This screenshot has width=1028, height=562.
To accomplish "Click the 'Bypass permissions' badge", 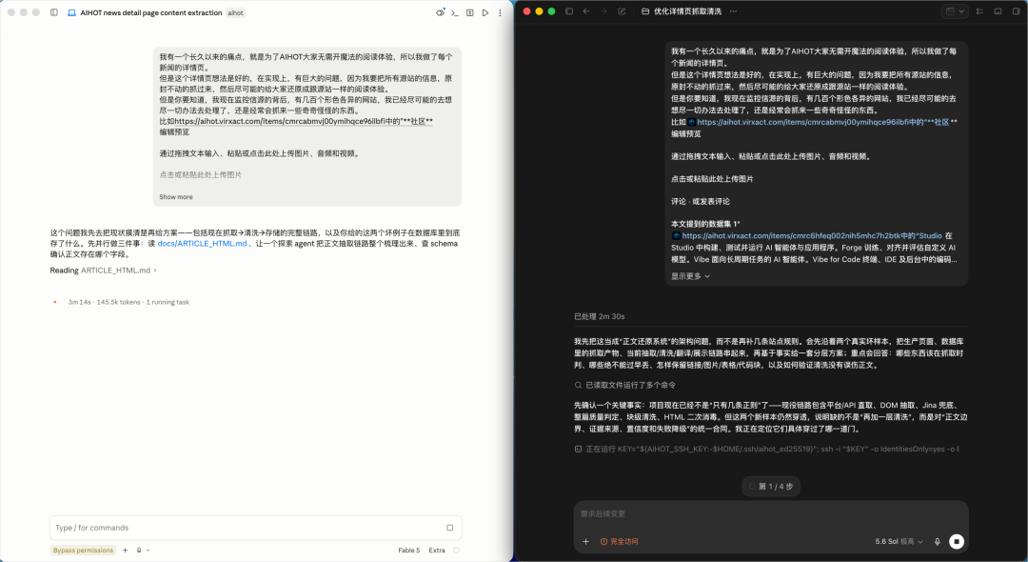I will (83, 551).
